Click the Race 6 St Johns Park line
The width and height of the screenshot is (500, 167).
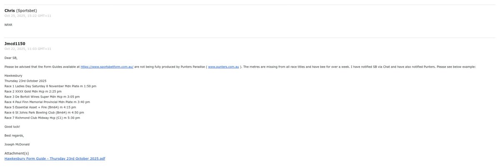(44, 113)
